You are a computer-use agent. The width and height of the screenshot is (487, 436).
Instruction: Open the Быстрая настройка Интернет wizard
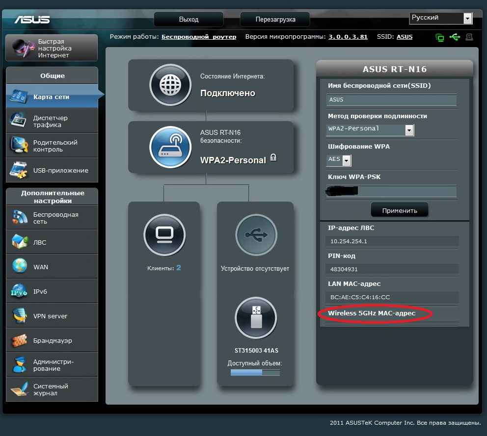[x=52, y=49]
